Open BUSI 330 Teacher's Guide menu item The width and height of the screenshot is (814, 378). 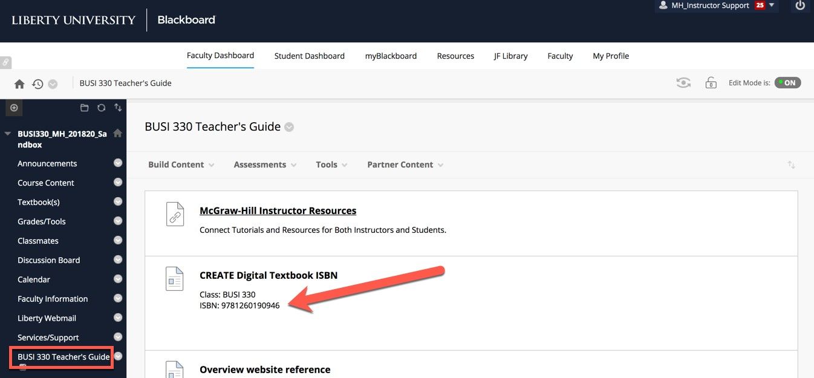(x=63, y=357)
